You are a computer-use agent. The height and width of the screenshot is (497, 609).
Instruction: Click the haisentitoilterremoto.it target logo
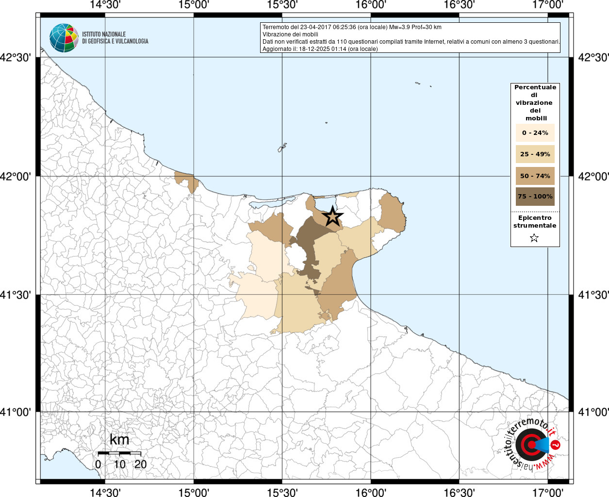click(x=531, y=445)
